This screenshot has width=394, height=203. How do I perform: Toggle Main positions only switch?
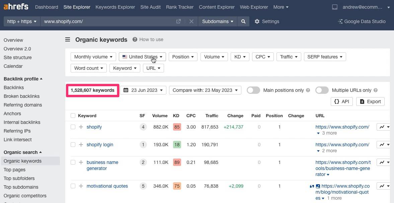tap(253, 90)
